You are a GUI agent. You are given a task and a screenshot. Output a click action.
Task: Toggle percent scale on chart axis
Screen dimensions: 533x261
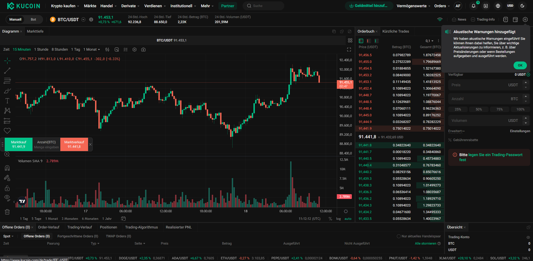tap(330, 218)
